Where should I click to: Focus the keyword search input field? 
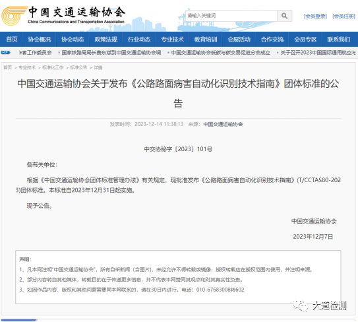[231, 16]
